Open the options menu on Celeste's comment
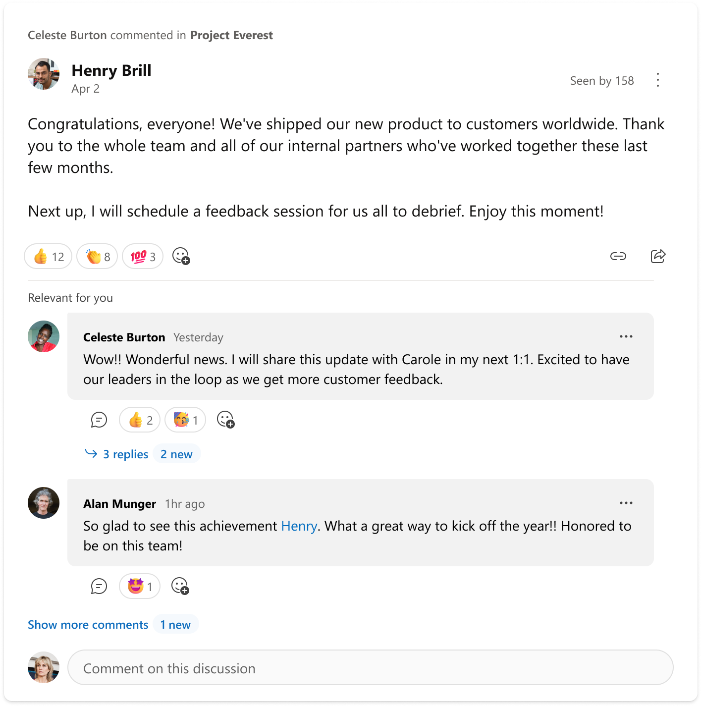Screen dimensions: 701x706 point(626,336)
